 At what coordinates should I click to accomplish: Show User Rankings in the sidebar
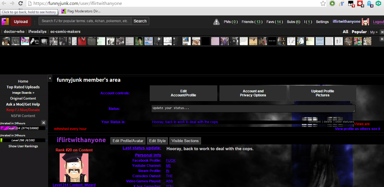[x=23, y=146]
